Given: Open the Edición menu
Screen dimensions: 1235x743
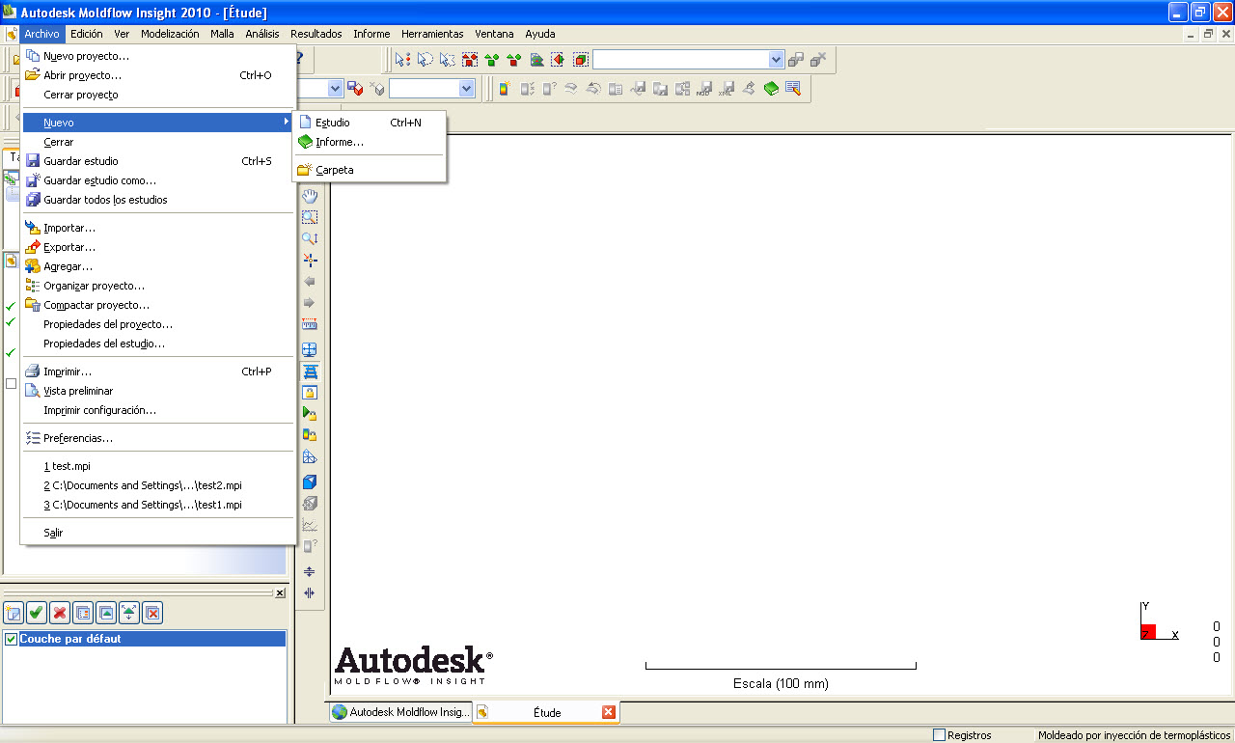Looking at the screenshot, I should point(87,34).
